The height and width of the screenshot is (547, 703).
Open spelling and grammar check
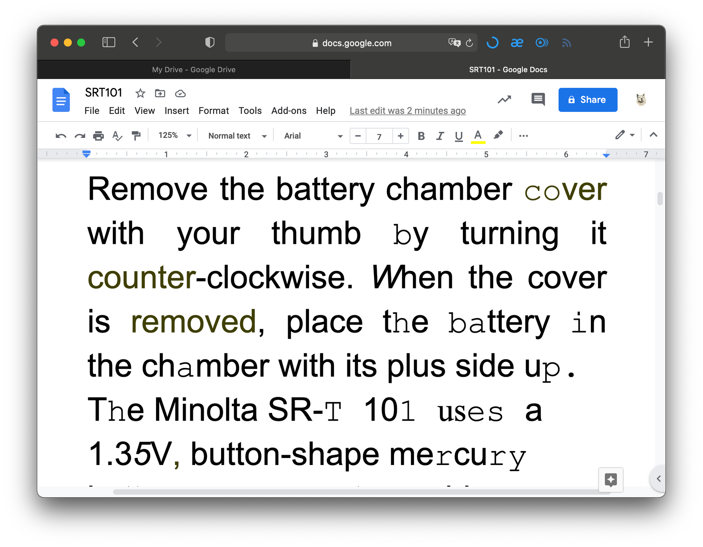pos(117,136)
